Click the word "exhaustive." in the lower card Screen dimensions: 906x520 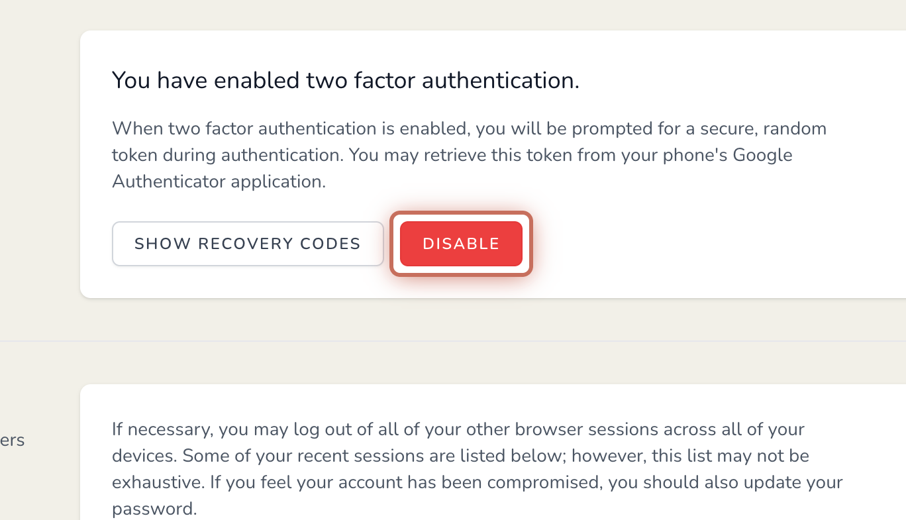point(158,482)
